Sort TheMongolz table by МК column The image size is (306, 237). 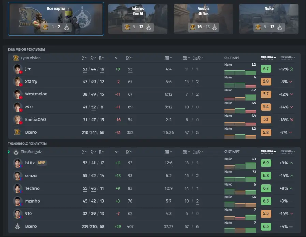point(186,152)
